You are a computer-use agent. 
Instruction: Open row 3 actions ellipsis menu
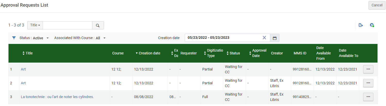pos(368,97)
